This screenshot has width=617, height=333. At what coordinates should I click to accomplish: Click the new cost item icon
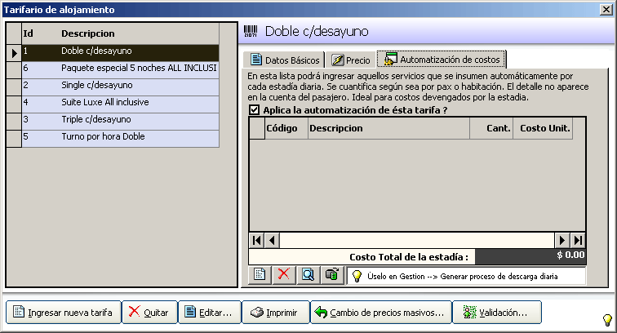pos(260,274)
